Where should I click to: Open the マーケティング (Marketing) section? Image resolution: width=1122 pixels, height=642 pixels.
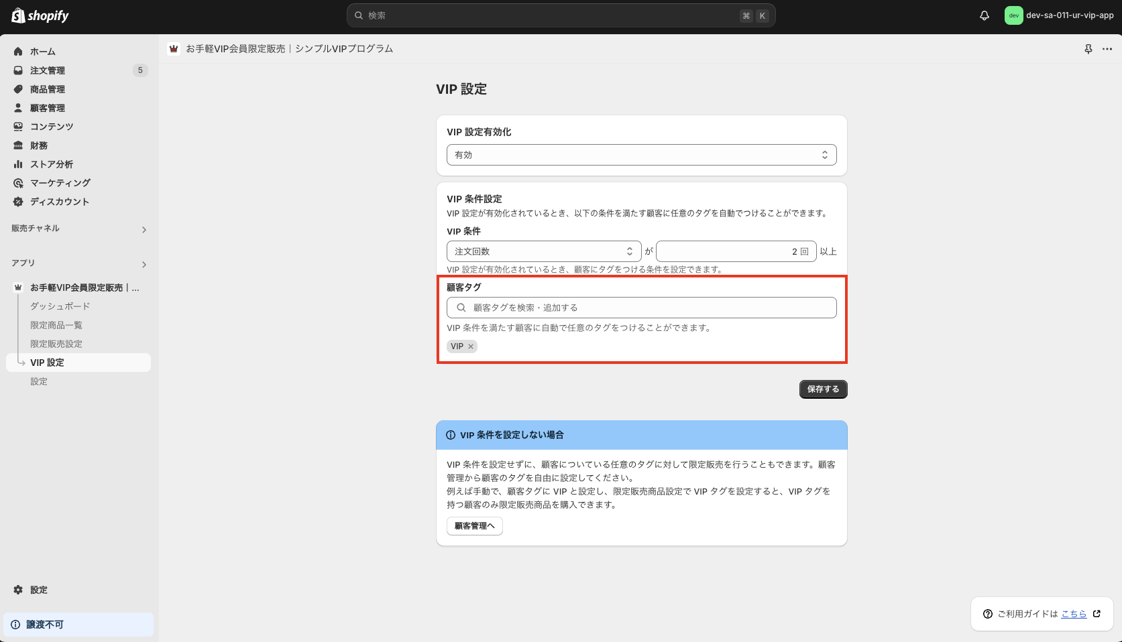pos(17,182)
